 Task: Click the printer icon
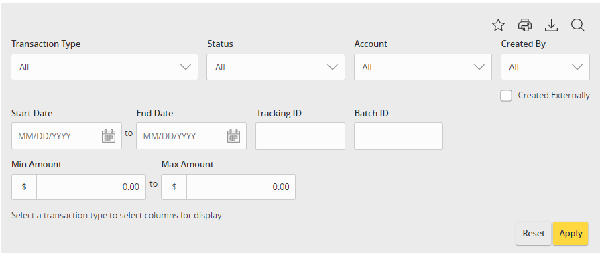tap(525, 25)
